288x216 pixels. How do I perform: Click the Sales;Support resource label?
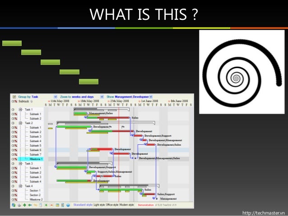coord(166,194)
